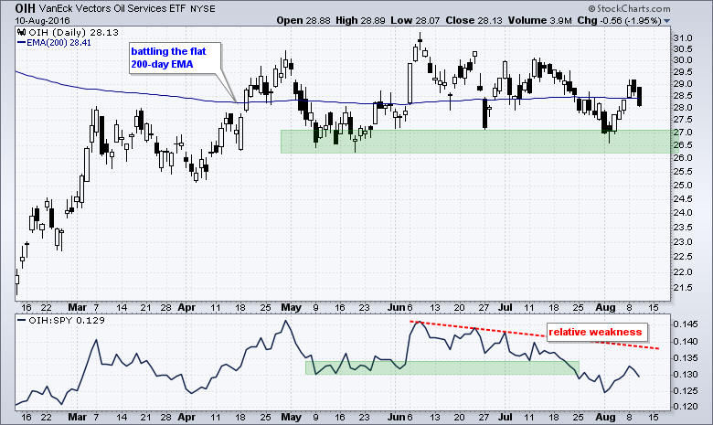Click 'May' on the price chart date axis
The width and height of the screenshot is (713, 425).
tap(291, 308)
